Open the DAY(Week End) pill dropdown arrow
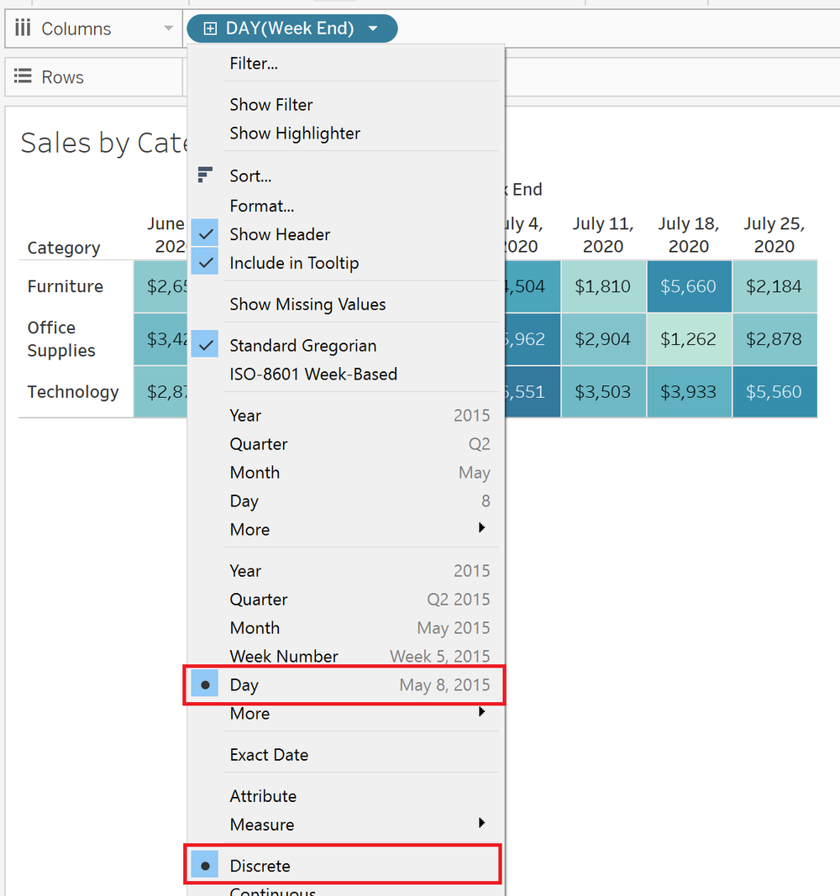840x896 pixels. [373, 28]
